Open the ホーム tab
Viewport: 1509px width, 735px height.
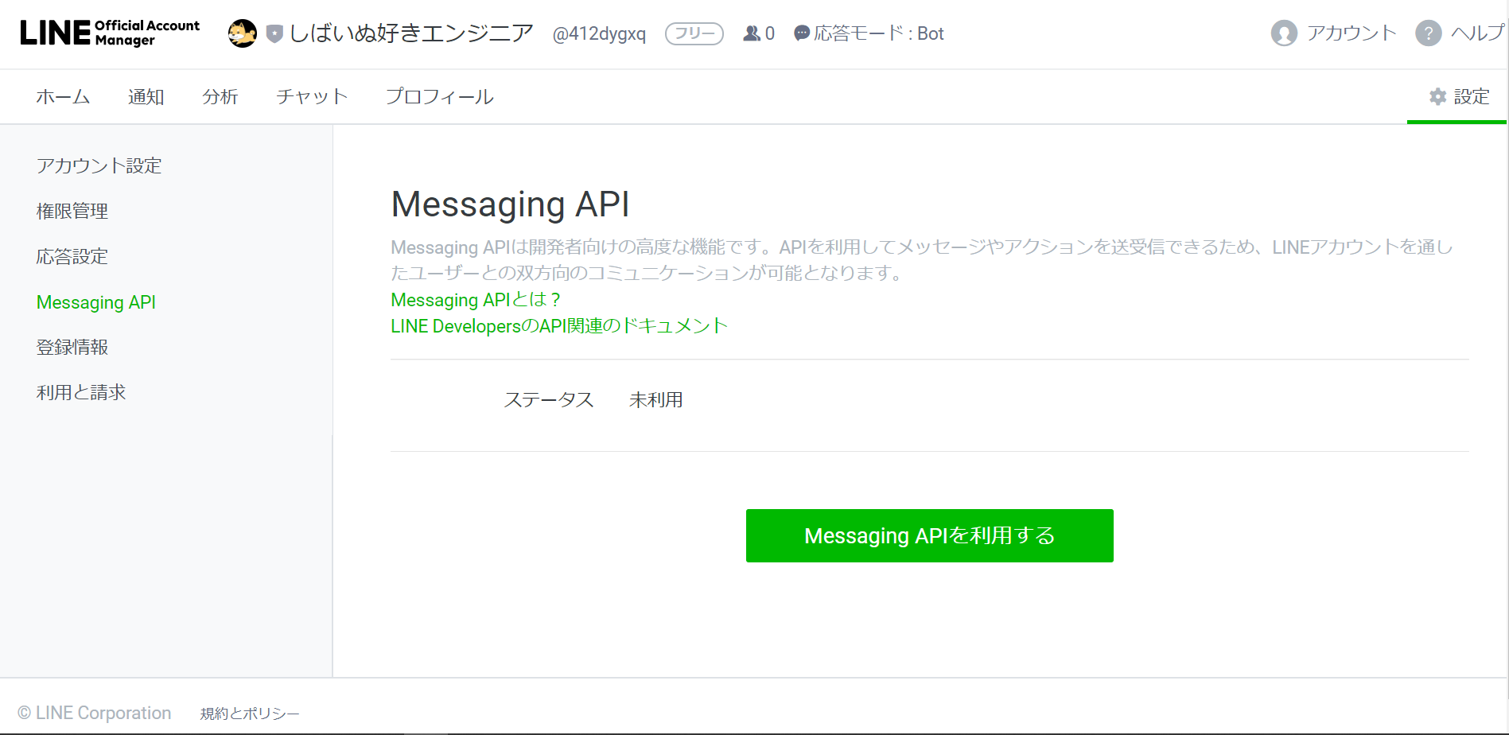63,96
